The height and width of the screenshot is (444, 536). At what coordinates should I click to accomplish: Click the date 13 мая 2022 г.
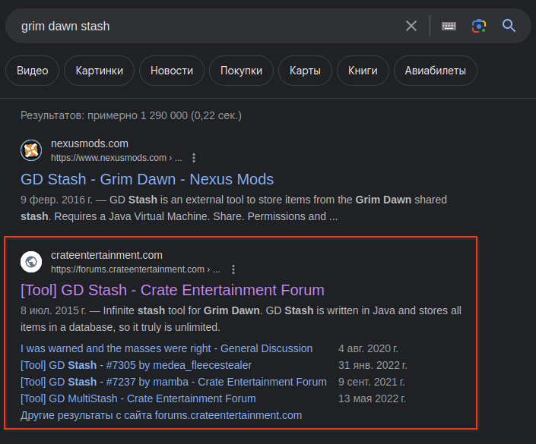[373, 398]
